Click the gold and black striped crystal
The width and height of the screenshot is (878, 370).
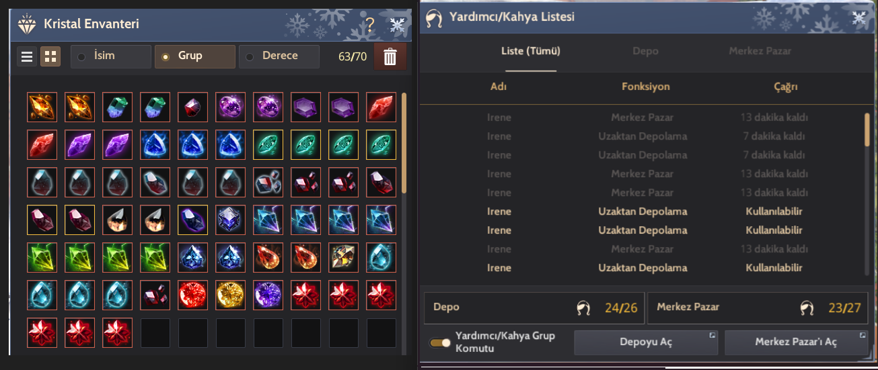coord(343,257)
